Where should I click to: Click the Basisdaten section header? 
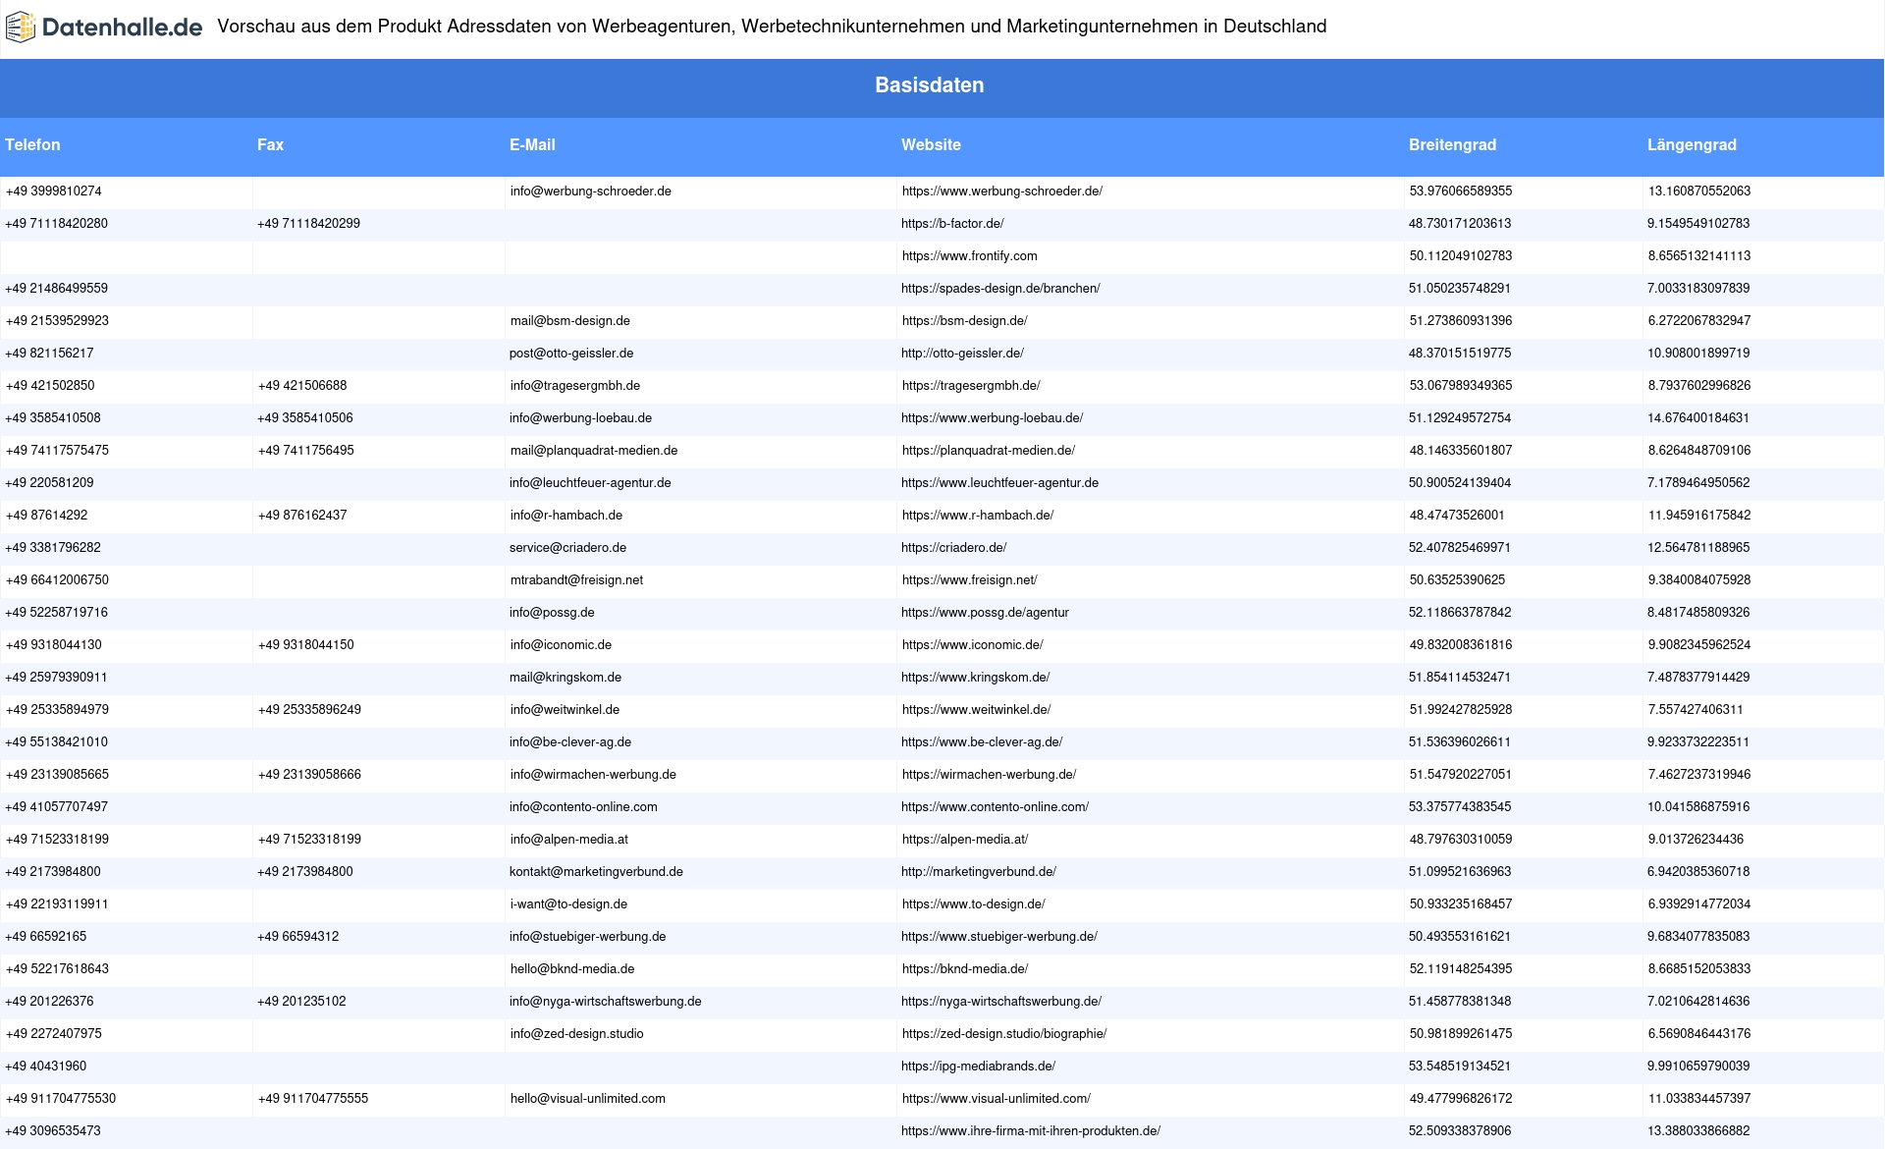tap(929, 85)
